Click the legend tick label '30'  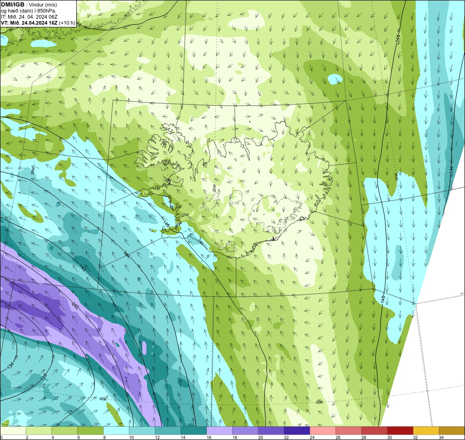[x=389, y=437]
